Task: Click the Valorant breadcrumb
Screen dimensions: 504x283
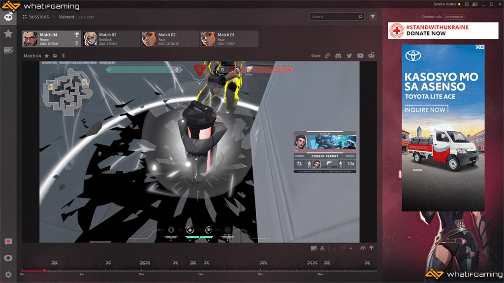Action: point(66,17)
